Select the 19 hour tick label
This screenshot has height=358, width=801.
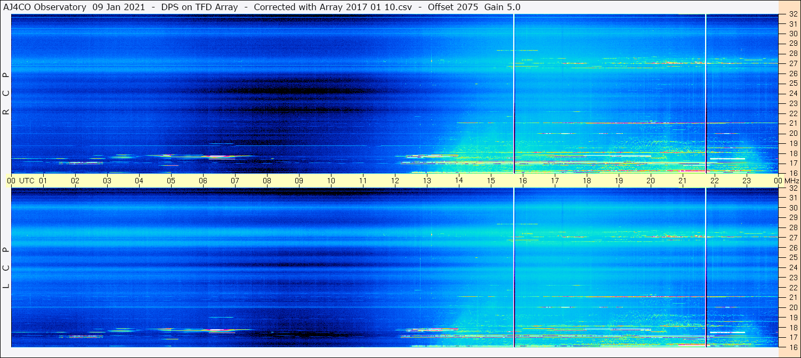pyautogui.click(x=619, y=181)
